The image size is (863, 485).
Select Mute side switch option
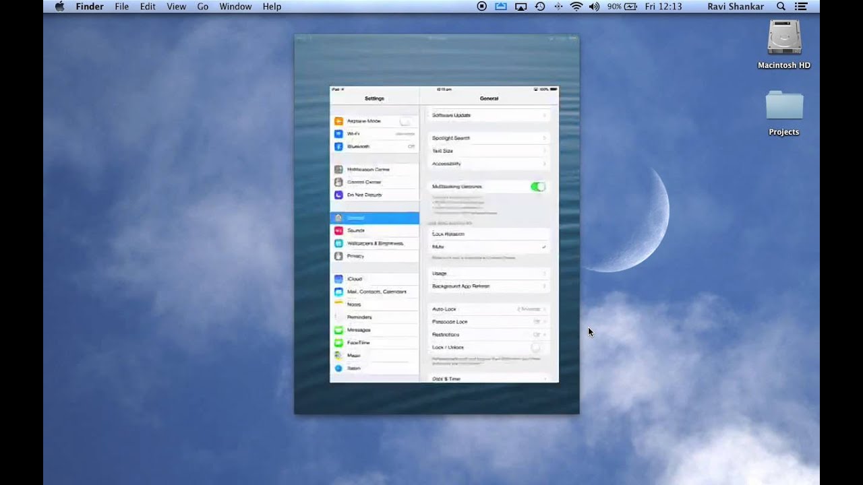tap(489, 247)
